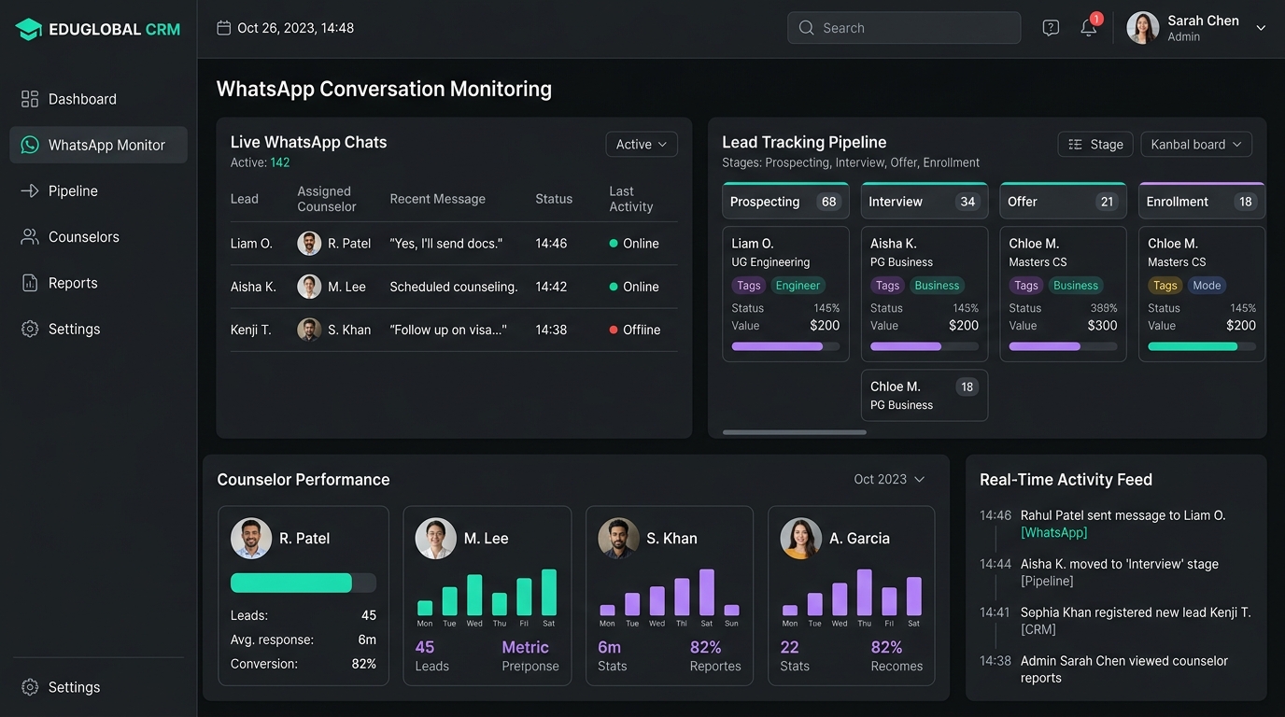Click the Reports document icon in sidebar
Image resolution: width=1285 pixels, height=717 pixels.
30,283
